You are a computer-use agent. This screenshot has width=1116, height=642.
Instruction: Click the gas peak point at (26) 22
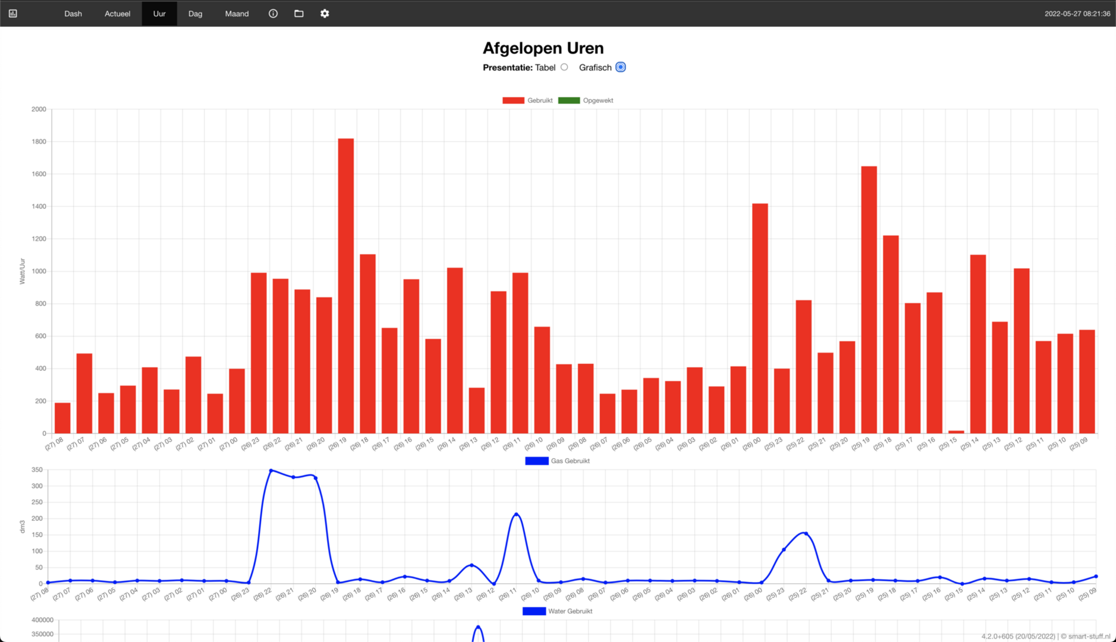[x=271, y=471]
